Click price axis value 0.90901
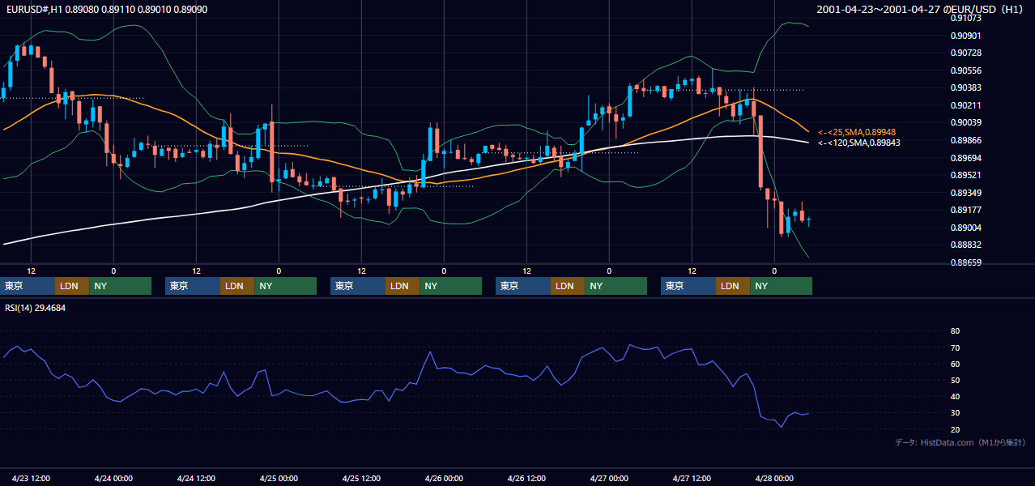1035x486 pixels. point(965,36)
